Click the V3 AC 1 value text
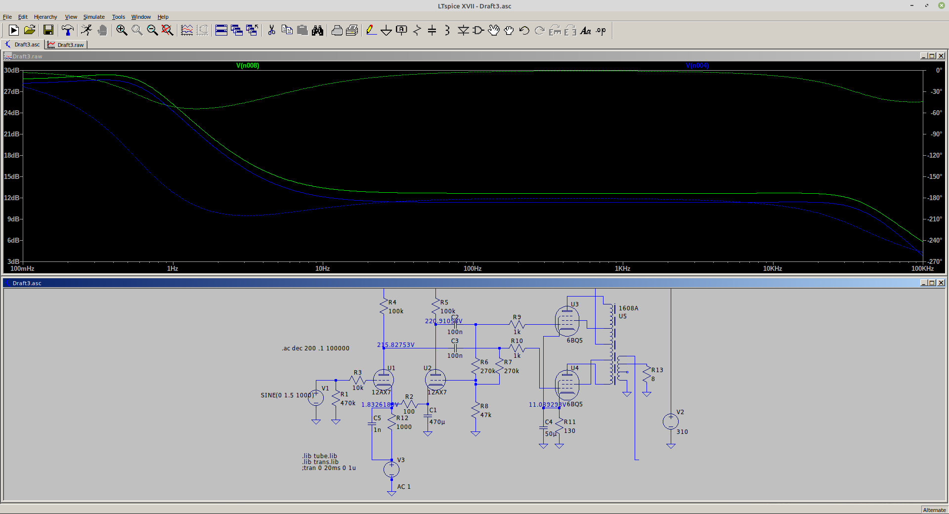This screenshot has height=514, width=949. (404, 487)
